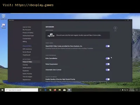Turn off Noise Suppression switch
140x105 pixels.
click(x=108, y=64)
